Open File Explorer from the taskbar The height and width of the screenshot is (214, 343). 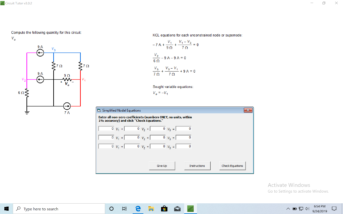[151, 208]
